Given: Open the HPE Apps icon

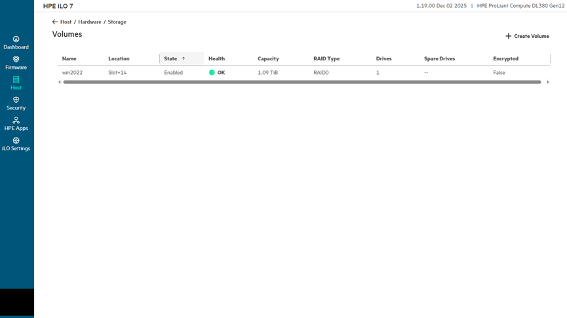Looking at the screenshot, I should (16, 121).
